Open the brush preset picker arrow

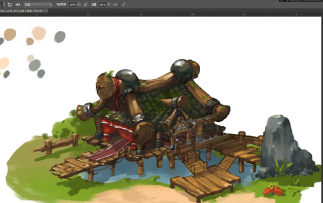click(x=3, y=4)
